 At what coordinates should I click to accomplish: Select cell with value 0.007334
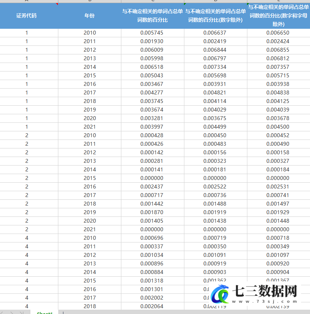pyautogui.click(x=215, y=67)
